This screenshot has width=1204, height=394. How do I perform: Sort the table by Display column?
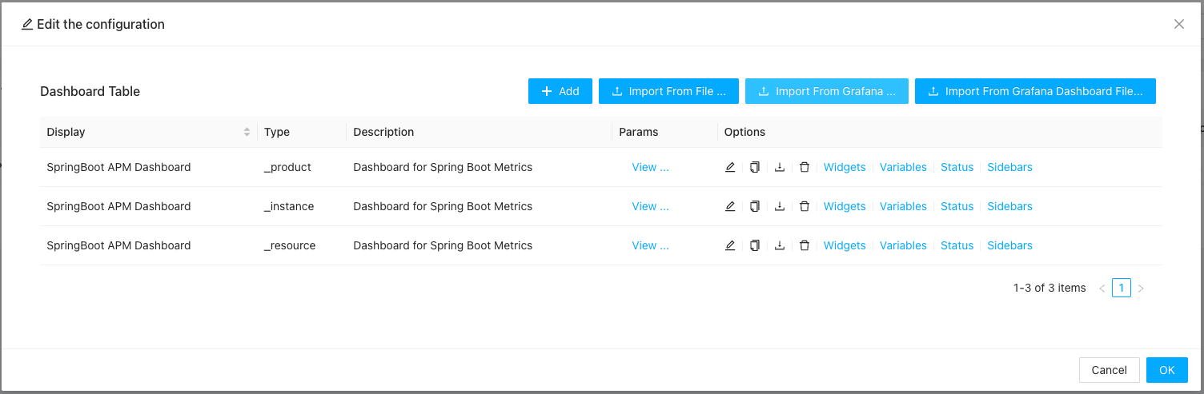pyautogui.click(x=247, y=132)
